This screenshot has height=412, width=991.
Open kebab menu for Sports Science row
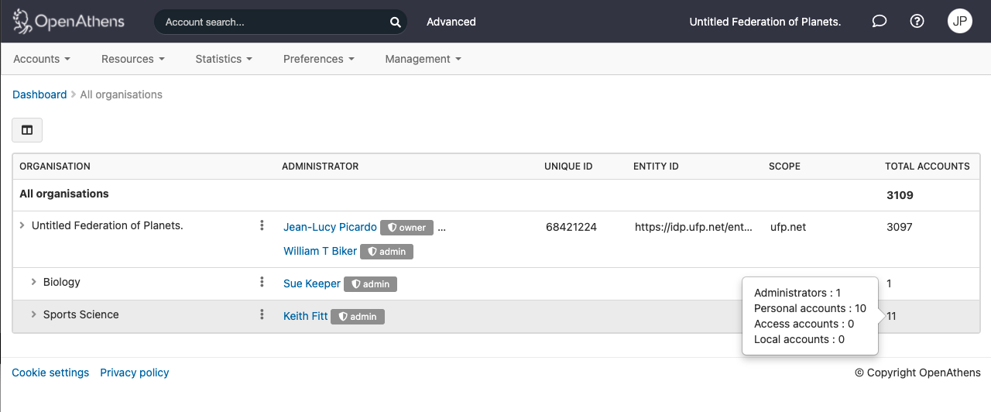262,314
